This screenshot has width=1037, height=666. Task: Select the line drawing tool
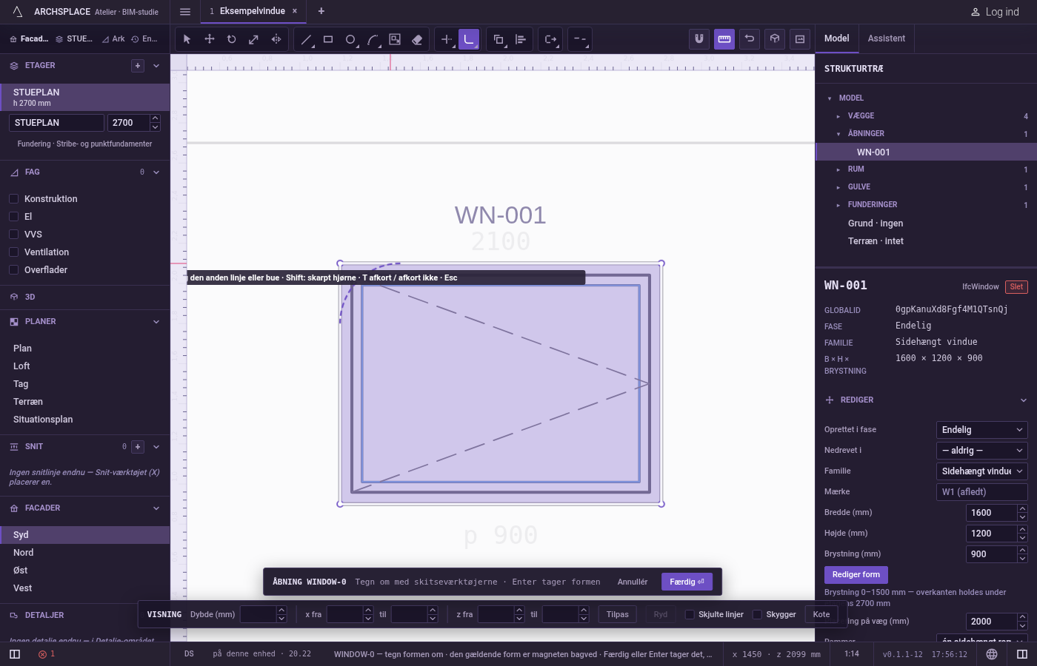(306, 39)
